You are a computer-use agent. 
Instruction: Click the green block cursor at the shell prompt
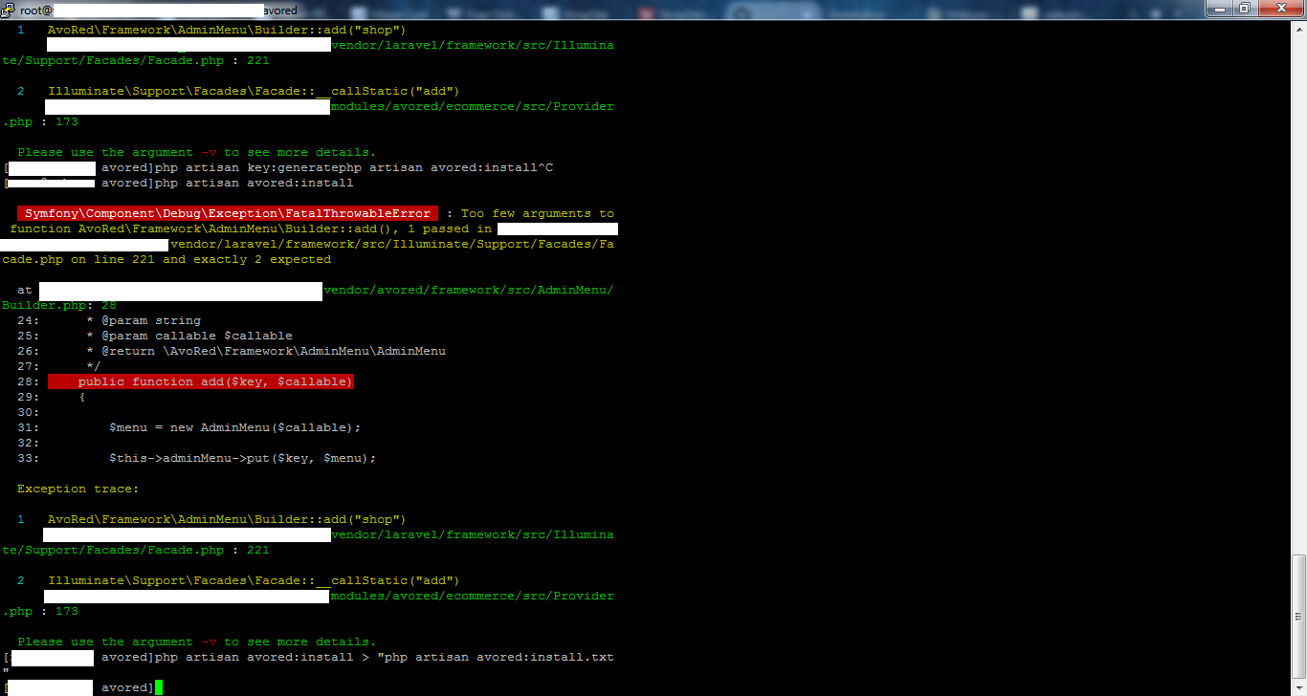159,686
